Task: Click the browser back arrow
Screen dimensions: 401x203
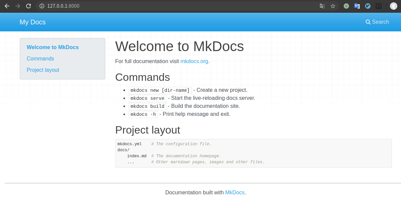Action: (7, 6)
